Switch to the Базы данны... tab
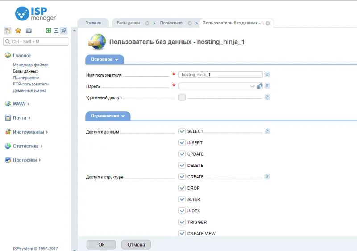This screenshot has width=357, height=251. 130,23
